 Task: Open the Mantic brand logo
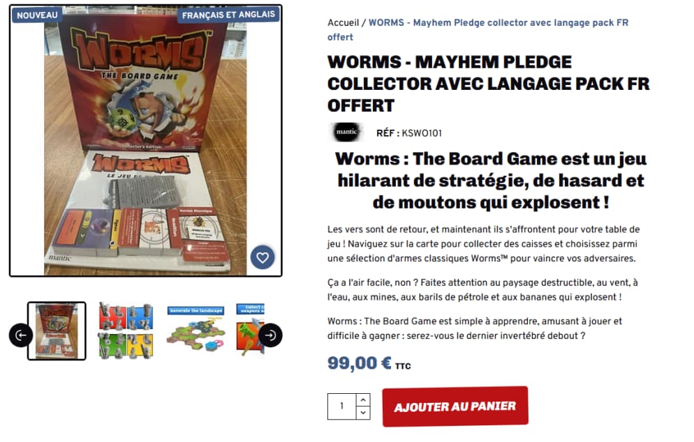[346, 132]
